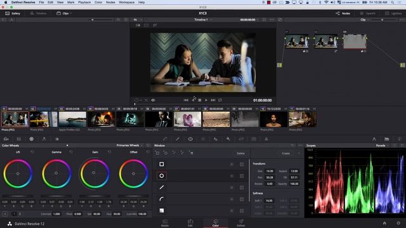
Task: Toggle mask on the circle window row
Action: (242, 176)
